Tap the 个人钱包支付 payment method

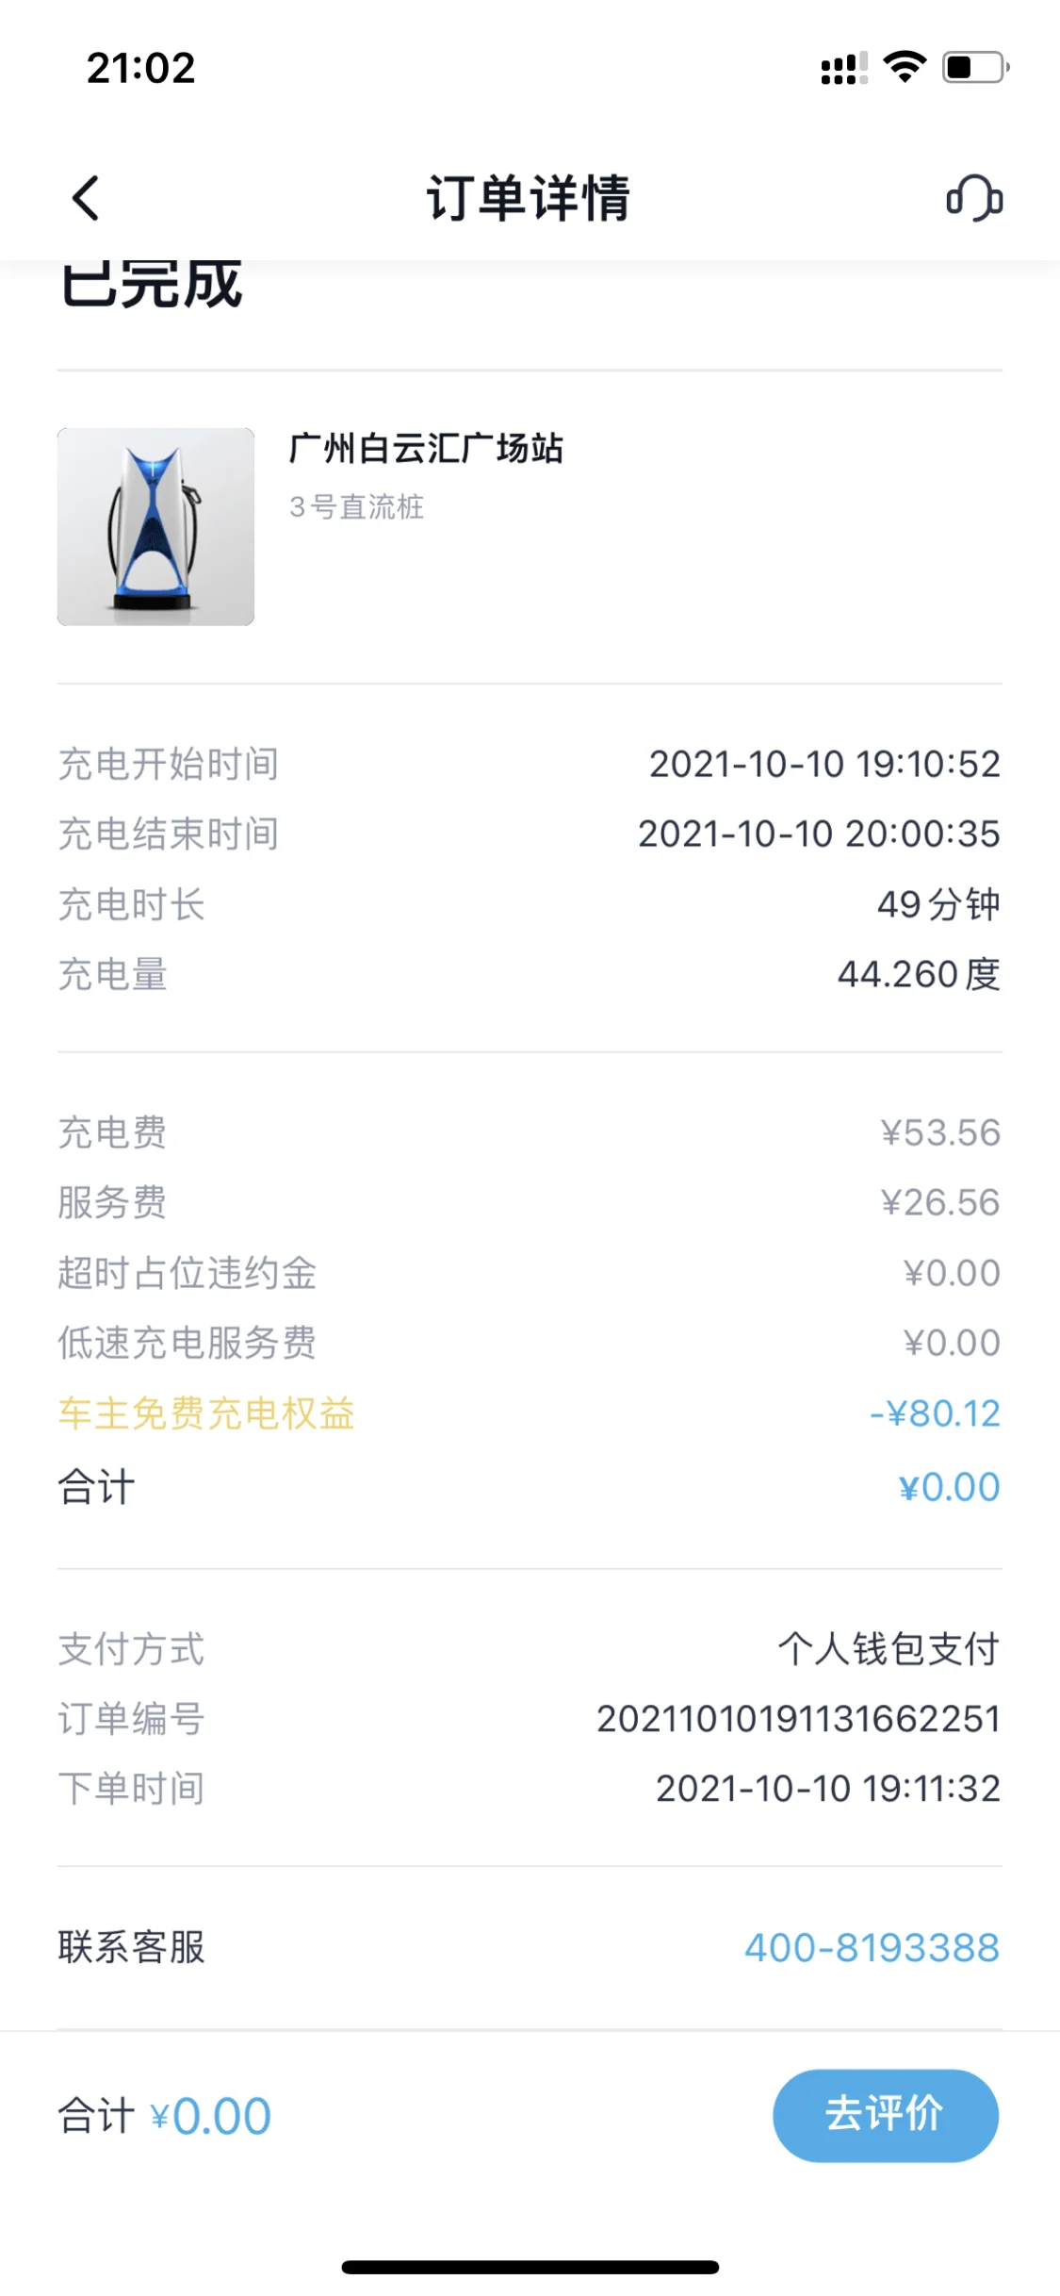coord(888,1649)
